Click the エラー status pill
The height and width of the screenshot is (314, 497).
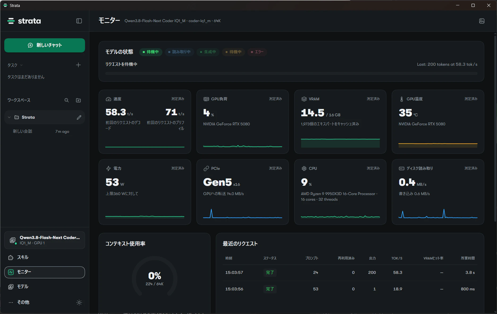(x=257, y=52)
